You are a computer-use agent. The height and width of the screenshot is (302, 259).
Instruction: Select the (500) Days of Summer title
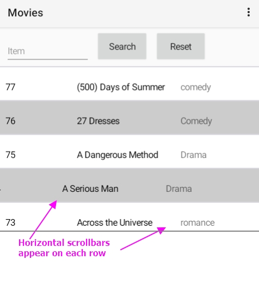[121, 87]
